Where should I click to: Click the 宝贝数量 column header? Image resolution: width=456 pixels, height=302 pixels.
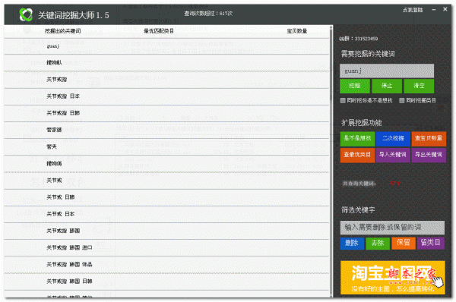pos(297,31)
